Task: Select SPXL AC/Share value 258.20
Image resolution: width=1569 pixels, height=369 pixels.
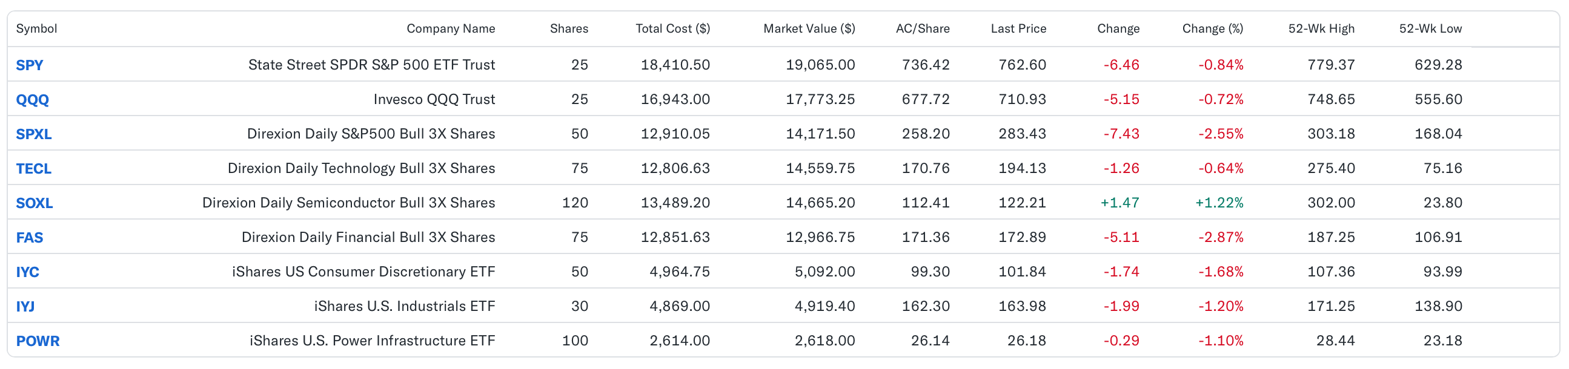Action: click(x=925, y=134)
